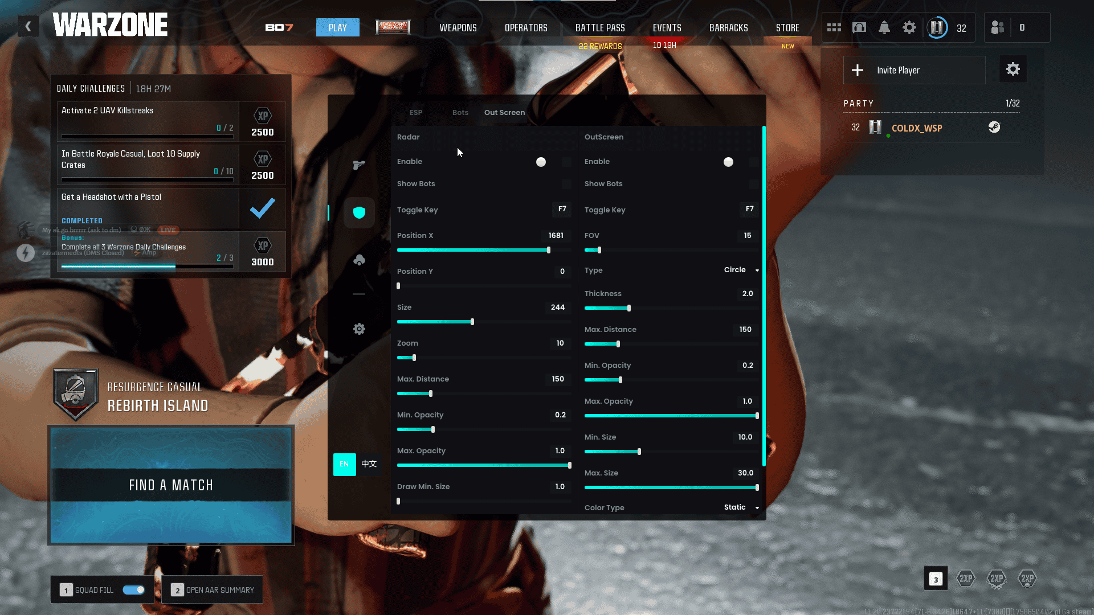Click Invite Player in the party panel
The width and height of the screenshot is (1094, 615).
pyautogui.click(x=914, y=70)
